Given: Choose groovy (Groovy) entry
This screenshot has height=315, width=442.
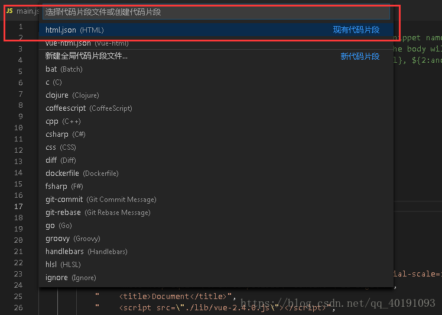Looking at the screenshot, I should (216, 238).
